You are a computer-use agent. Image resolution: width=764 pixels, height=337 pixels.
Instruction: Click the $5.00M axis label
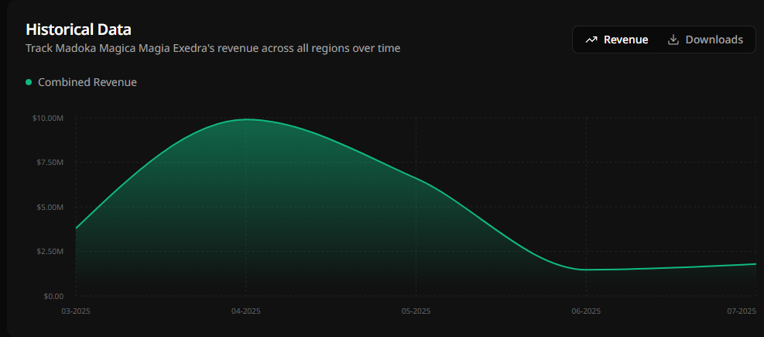click(x=50, y=207)
